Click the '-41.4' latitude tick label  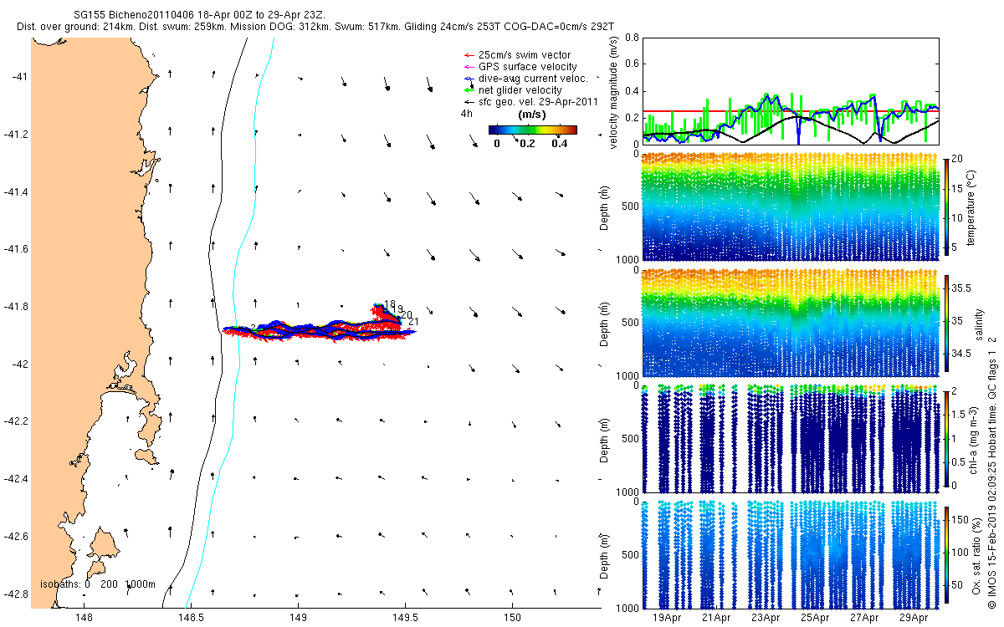14,192
